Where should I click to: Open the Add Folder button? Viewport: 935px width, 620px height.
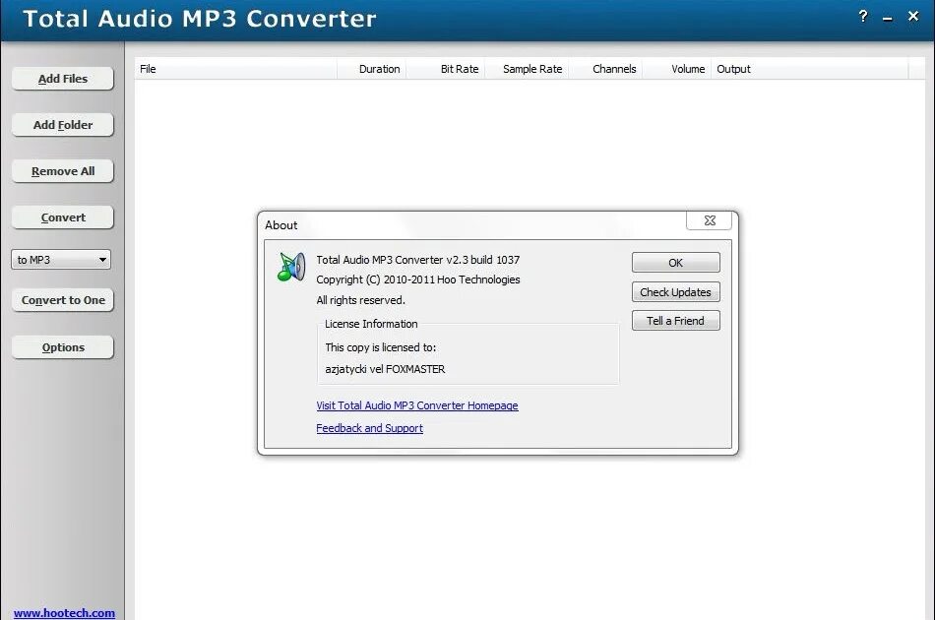(x=63, y=125)
